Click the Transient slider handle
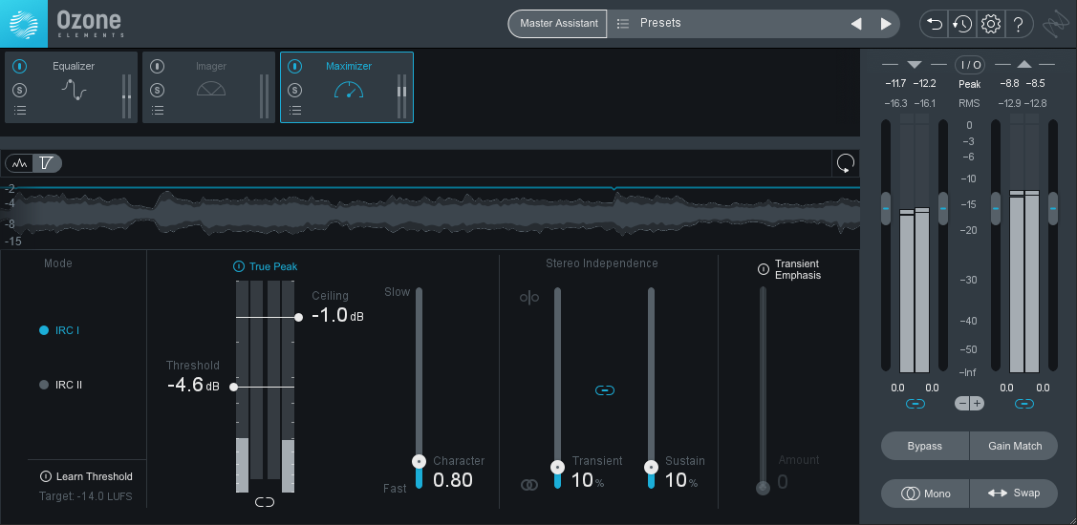Screen dimensions: 1077x525 pyautogui.click(x=558, y=468)
